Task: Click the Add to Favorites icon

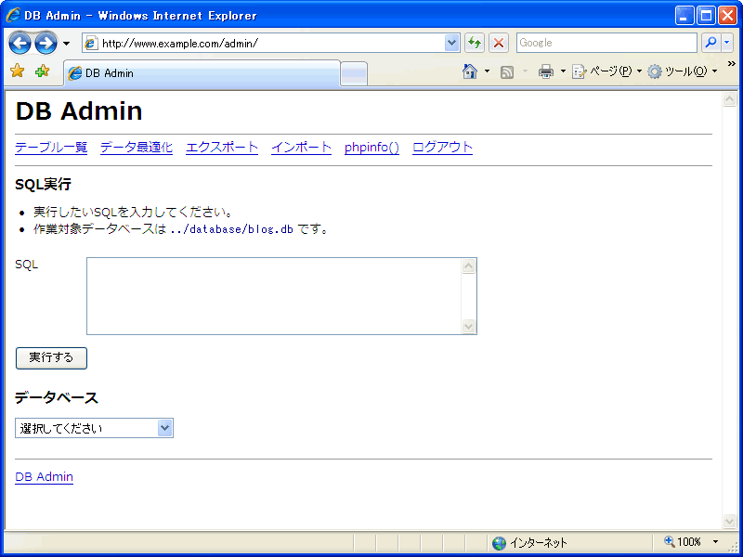Action: pyautogui.click(x=42, y=71)
